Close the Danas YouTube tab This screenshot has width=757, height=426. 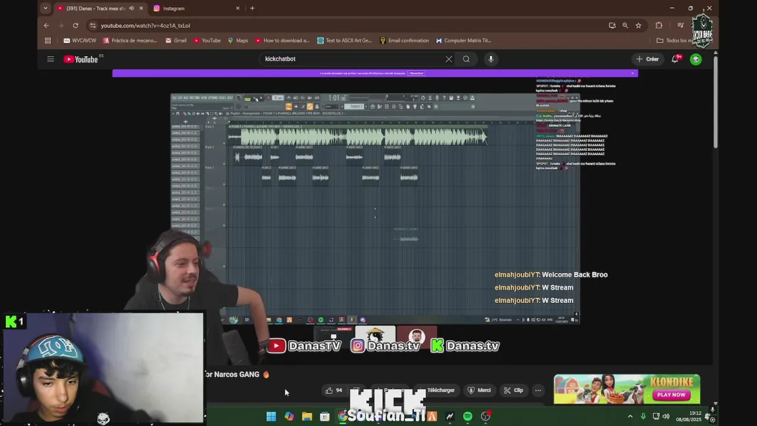click(x=141, y=8)
